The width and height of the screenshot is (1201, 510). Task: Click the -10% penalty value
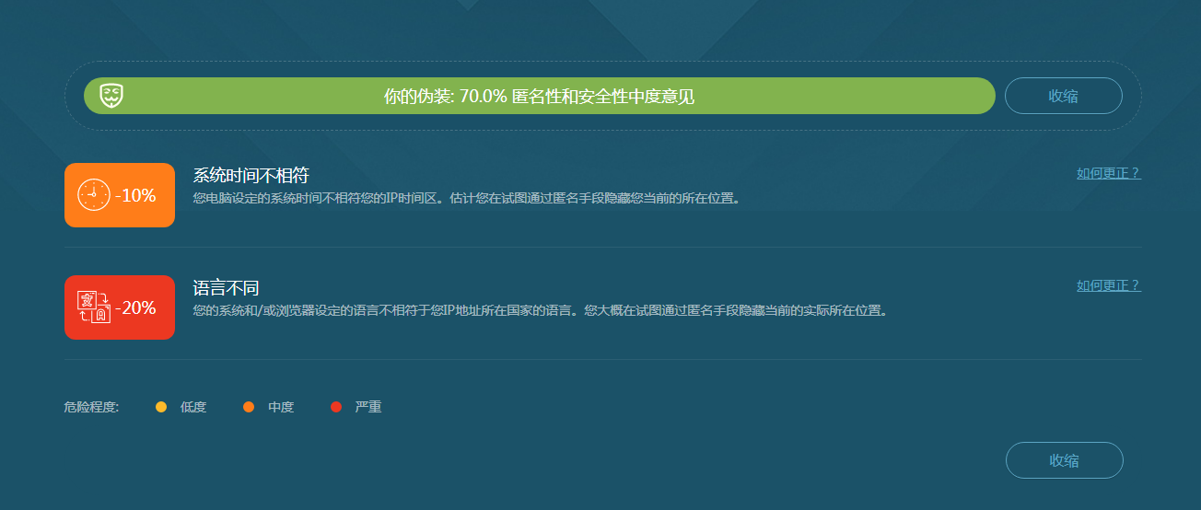point(135,195)
